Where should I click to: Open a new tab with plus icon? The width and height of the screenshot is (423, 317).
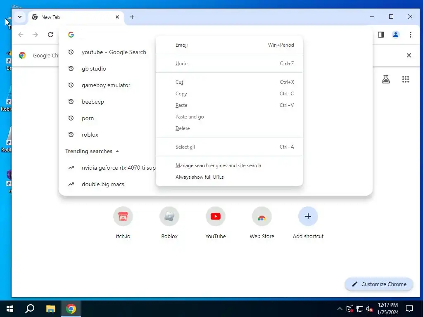pos(132,17)
